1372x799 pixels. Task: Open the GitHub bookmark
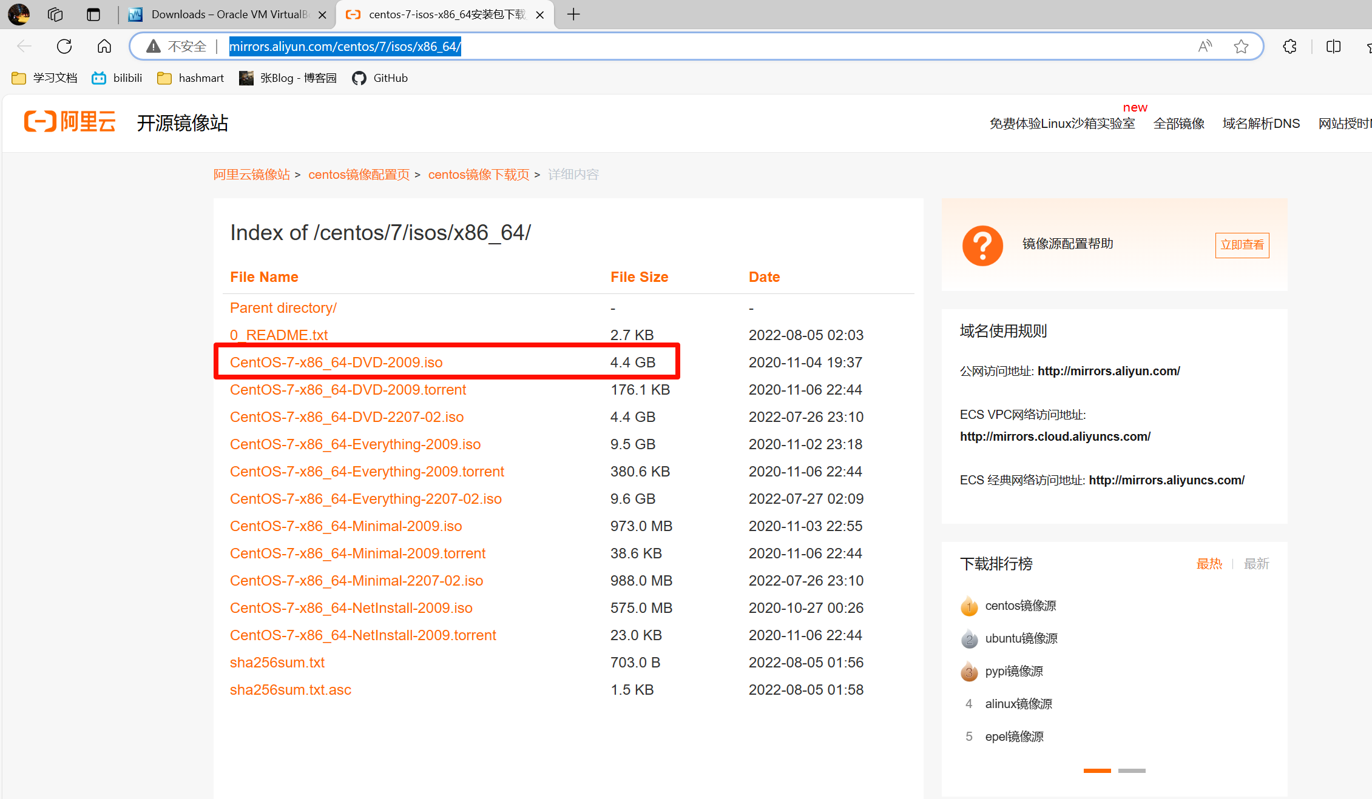pyautogui.click(x=380, y=78)
